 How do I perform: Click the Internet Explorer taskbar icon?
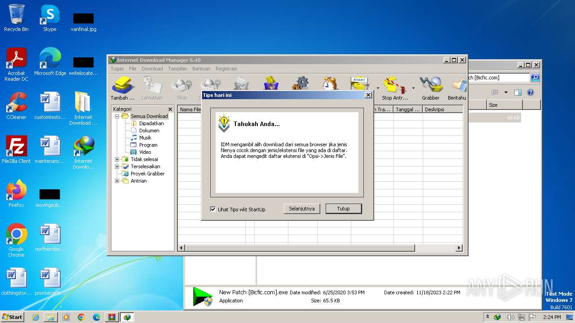click(x=35, y=317)
